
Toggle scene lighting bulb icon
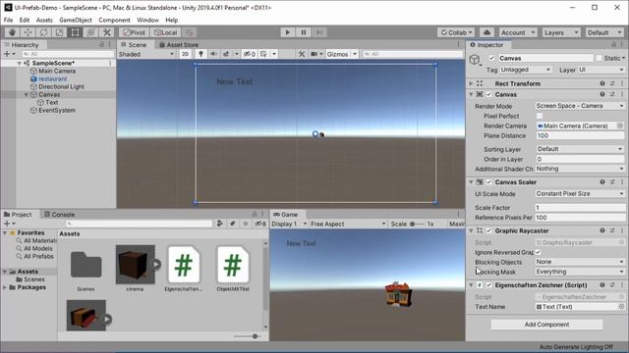200,54
